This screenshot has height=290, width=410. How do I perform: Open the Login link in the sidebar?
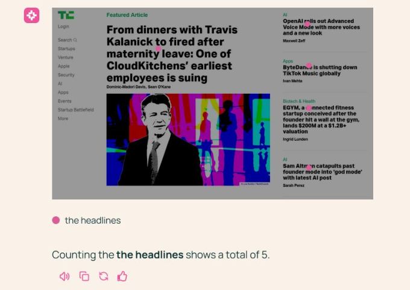(63, 27)
